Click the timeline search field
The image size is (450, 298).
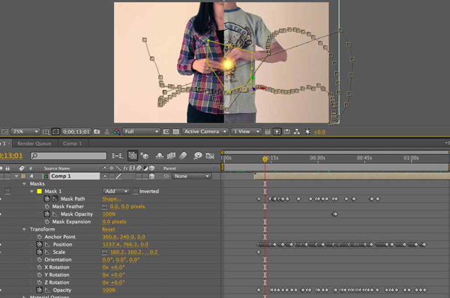pyautogui.click(x=68, y=156)
